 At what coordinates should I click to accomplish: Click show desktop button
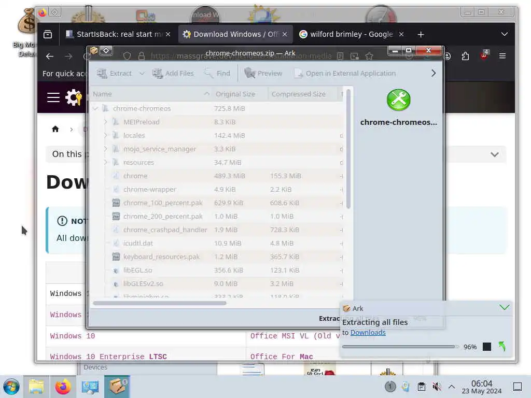click(518, 387)
